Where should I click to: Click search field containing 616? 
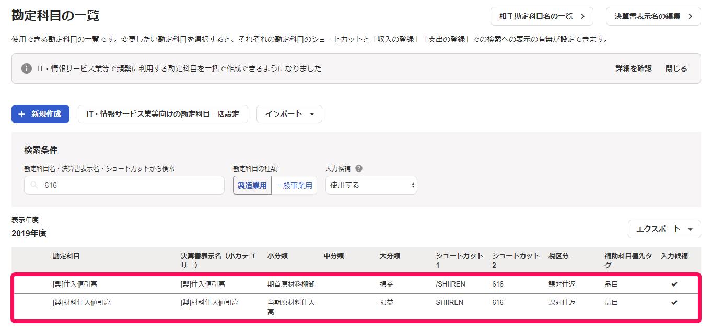124,185
